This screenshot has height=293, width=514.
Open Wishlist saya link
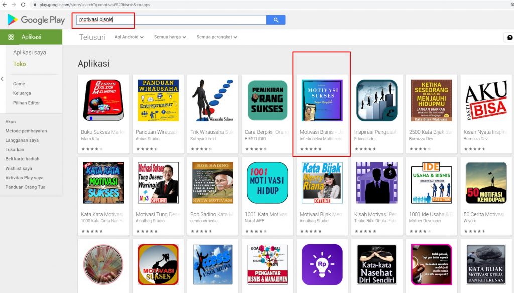[19, 169]
